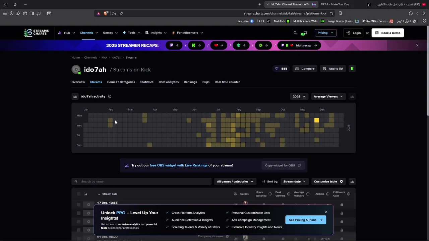
Task: Click the green Kick platform icon near Add to list
Action: pos(352,69)
